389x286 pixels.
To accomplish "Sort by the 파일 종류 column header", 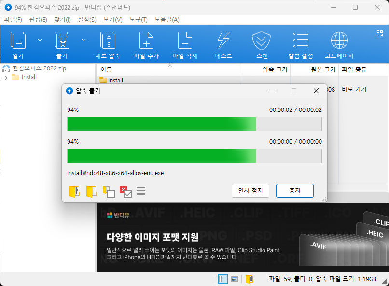I will [x=354, y=69].
